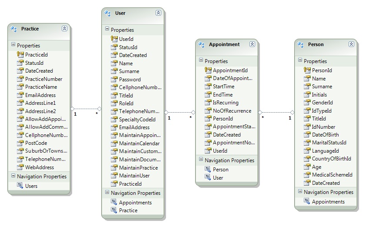
Task: Select the MaintainUser property
Action: pos(134,175)
